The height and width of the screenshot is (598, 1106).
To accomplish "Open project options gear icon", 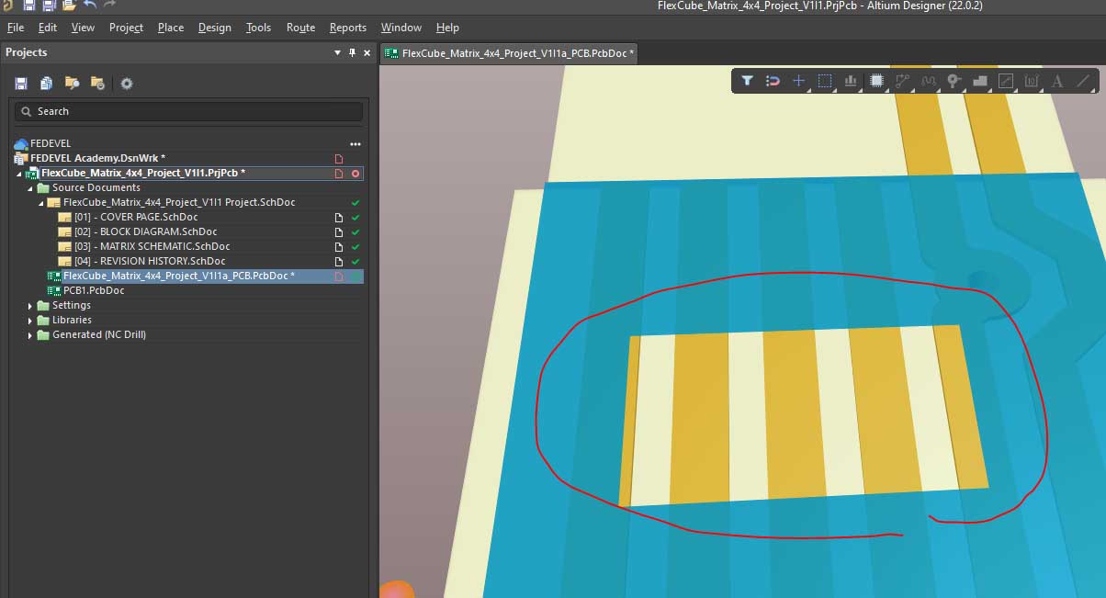I will [x=127, y=84].
